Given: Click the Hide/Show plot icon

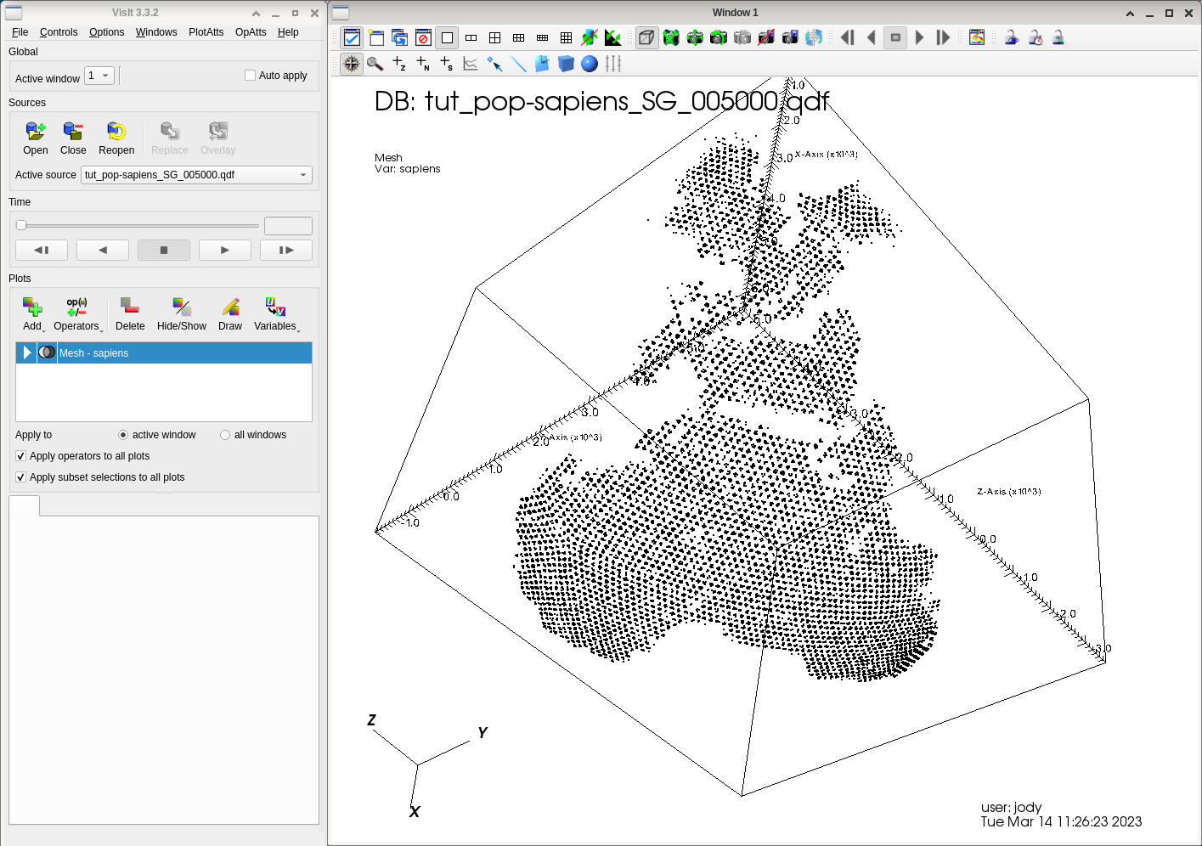Looking at the screenshot, I should coord(182,307).
